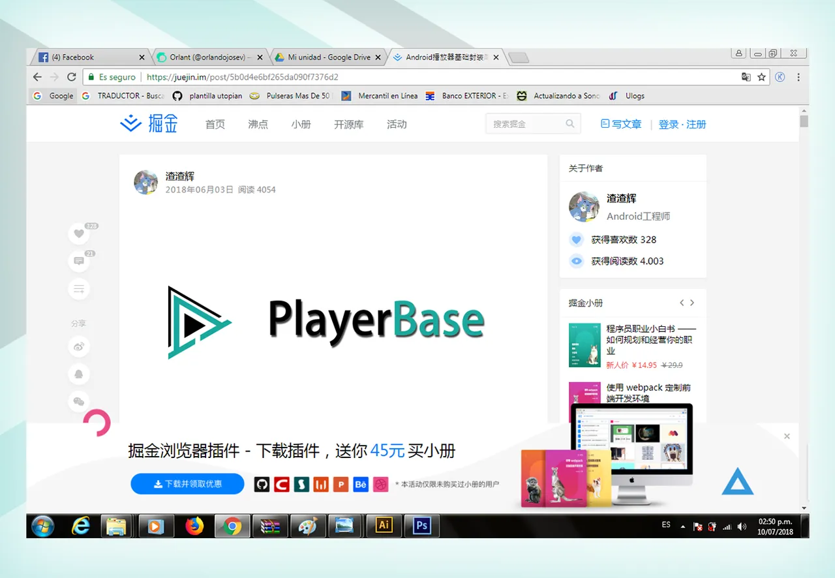Go back using the browser back arrow

click(37, 77)
